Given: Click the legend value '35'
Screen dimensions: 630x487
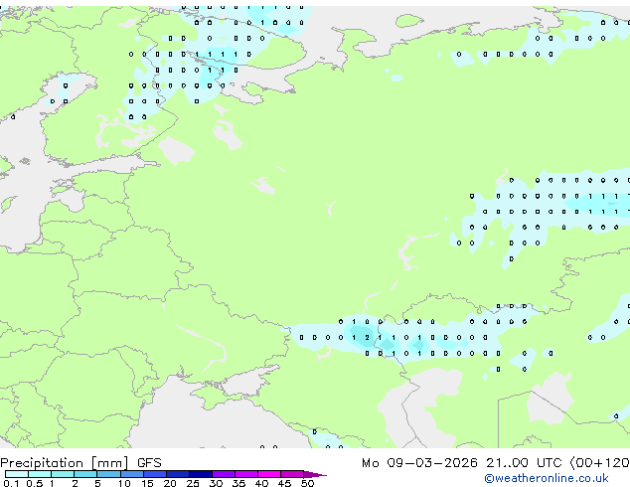Looking at the screenshot, I should coord(238,483).
